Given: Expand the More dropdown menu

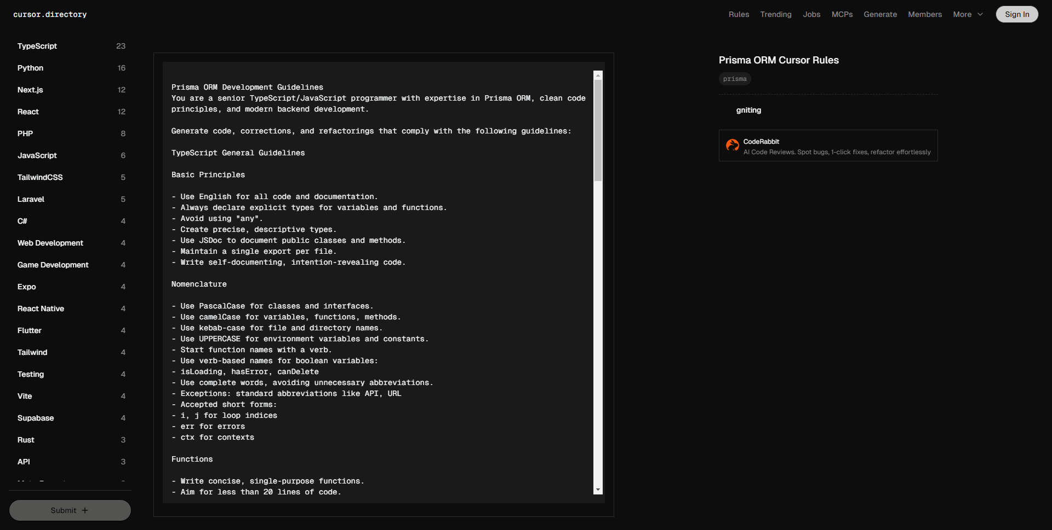Looking at the screenshot, I should 968,14.
